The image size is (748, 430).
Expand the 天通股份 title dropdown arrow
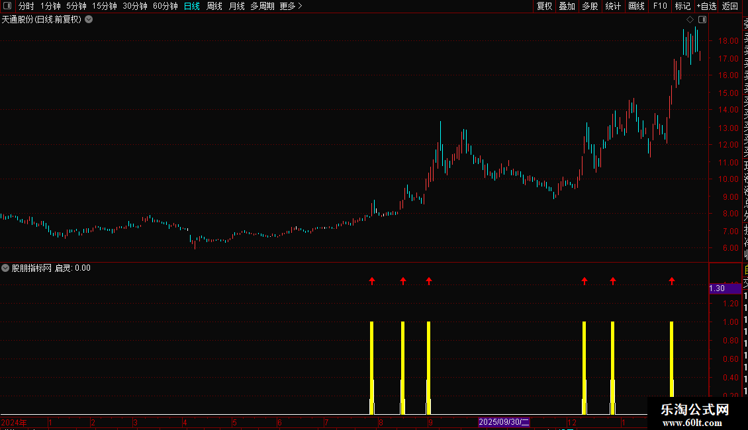pyautogui.click(x=89, y=20)
